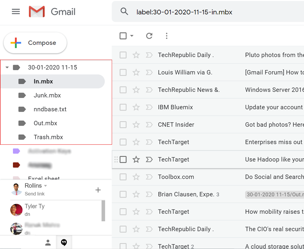The height and width of the screenshot is (249, 304).
Task: Mark Use Hadoop email as important
Action: point(149,159)
